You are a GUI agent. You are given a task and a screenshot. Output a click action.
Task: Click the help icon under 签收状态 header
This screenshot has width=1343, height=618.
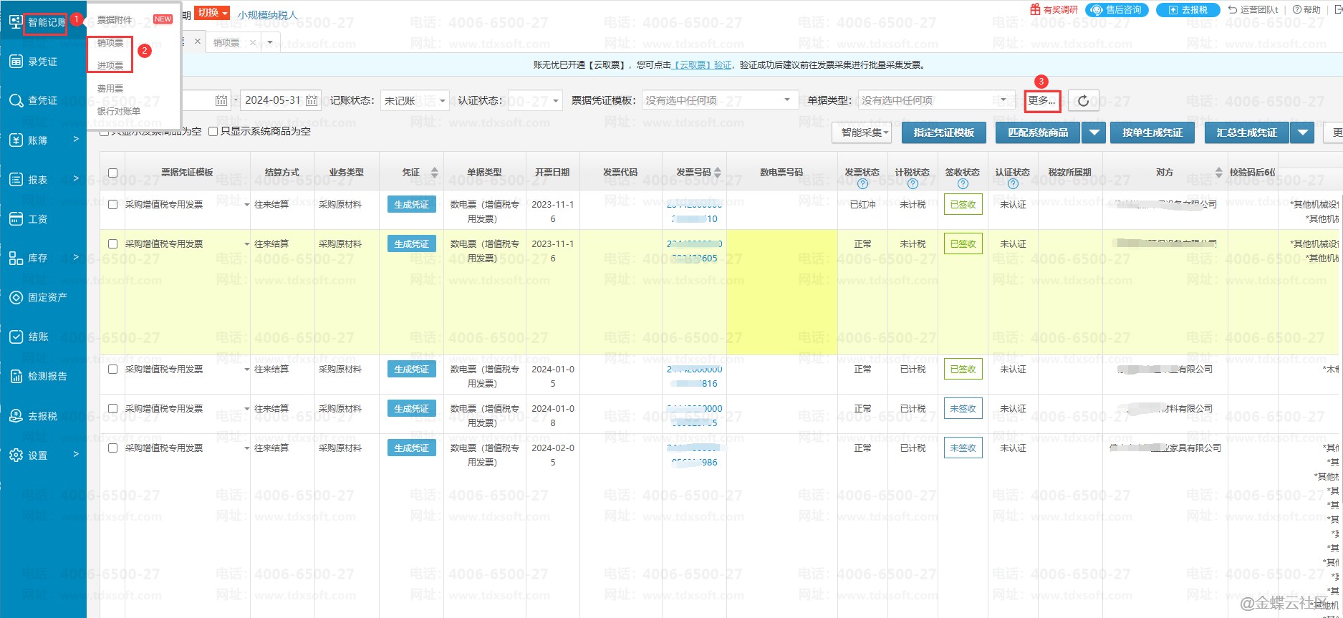pos(963,184)
